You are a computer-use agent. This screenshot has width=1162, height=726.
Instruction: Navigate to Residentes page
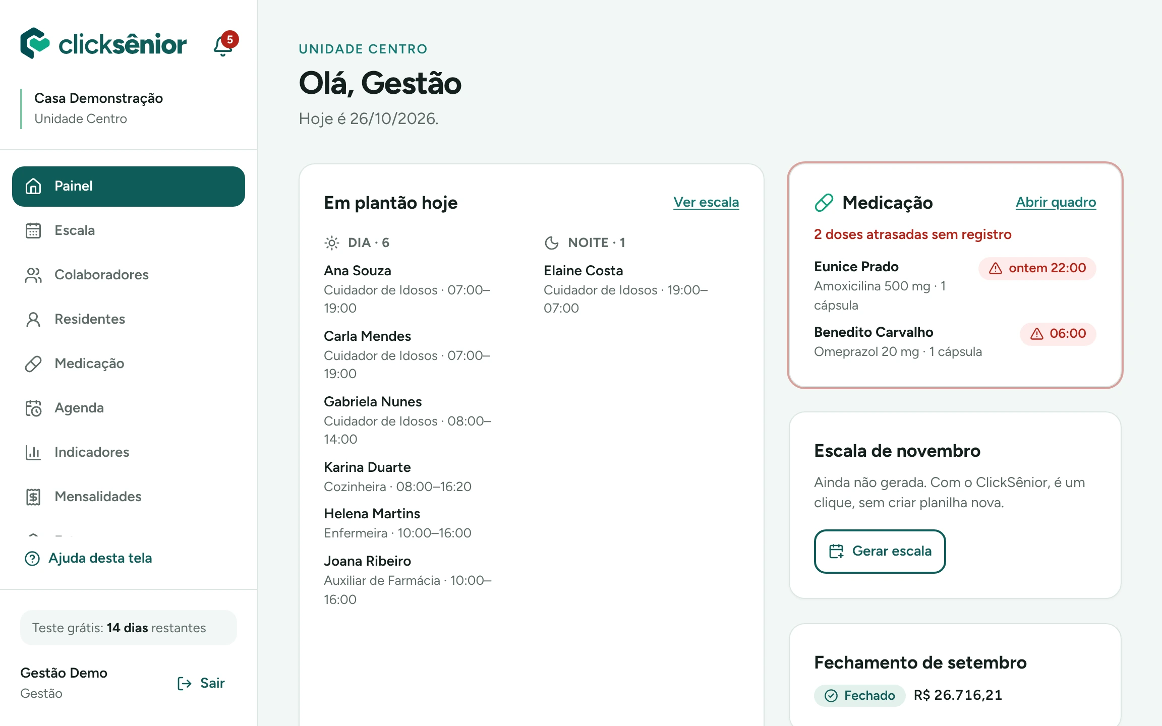129,319
